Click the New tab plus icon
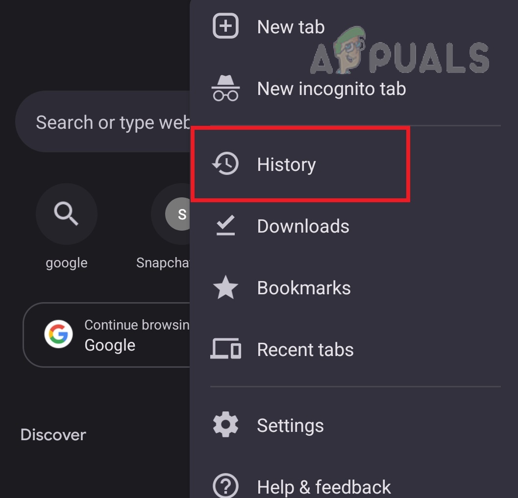Screen dimensions: 518x498 click(225, 26)
